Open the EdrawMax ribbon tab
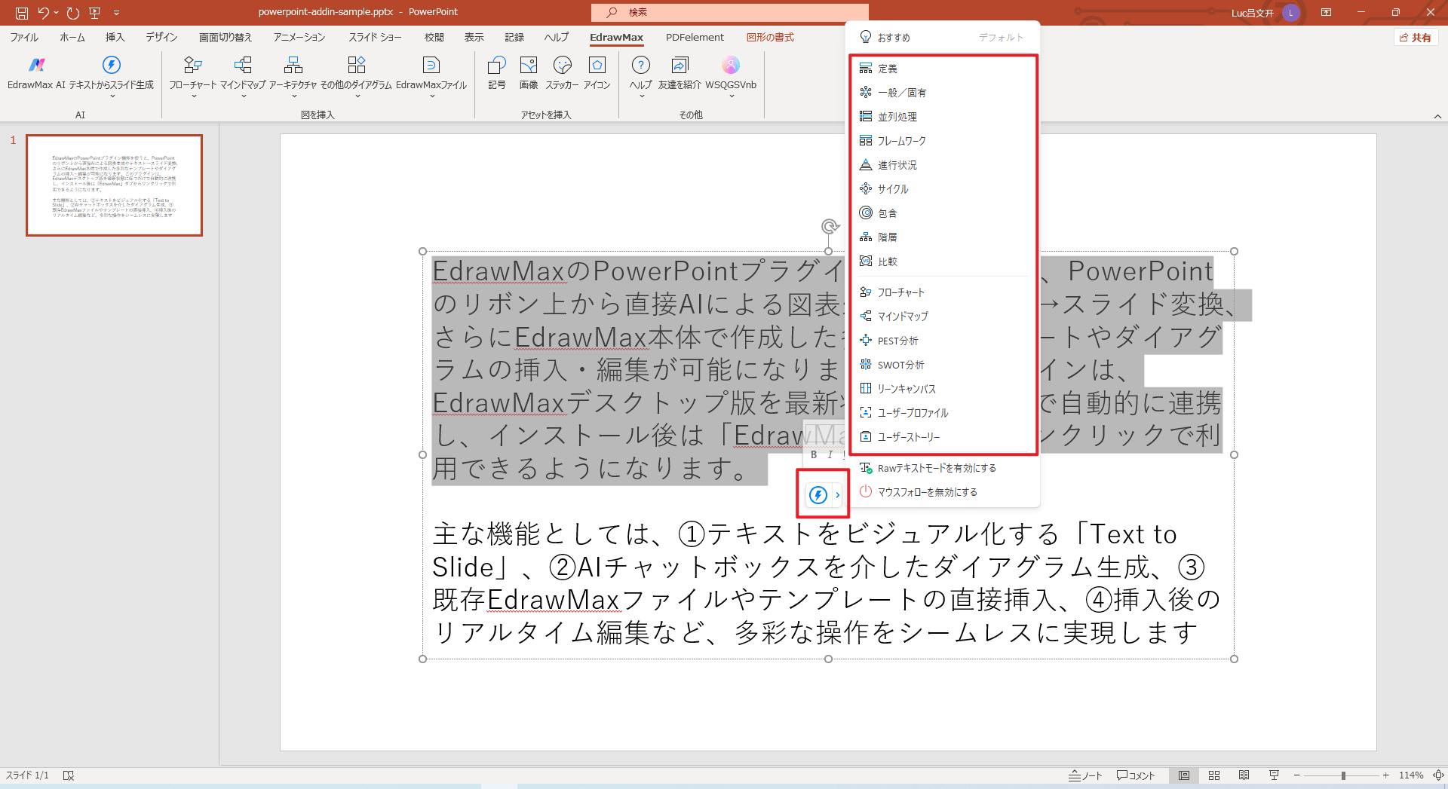Screen dimensions: 1448x789 616,37
